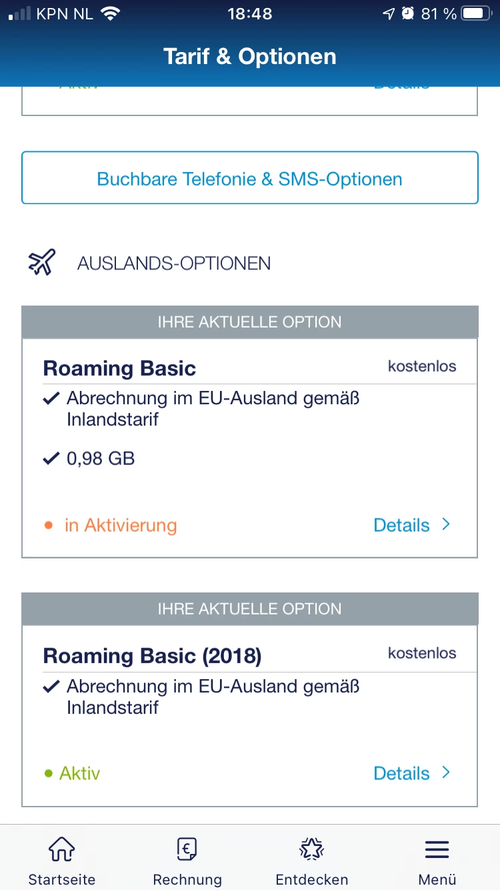Image resolution: width=500 pixels, height=890 pixels.
Task: Open Buchbare Telefonie & SMS-Optionen
Action: (x=250, y=178)
